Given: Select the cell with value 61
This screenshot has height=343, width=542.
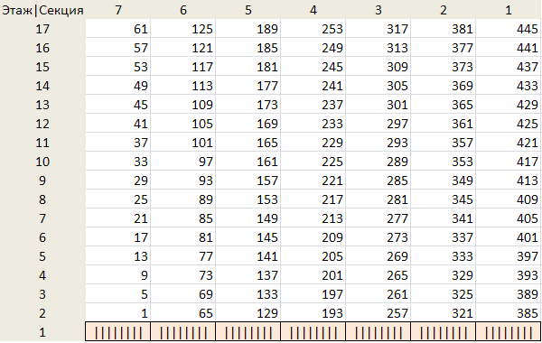Looking at the screenshot, I should point(117,29).
